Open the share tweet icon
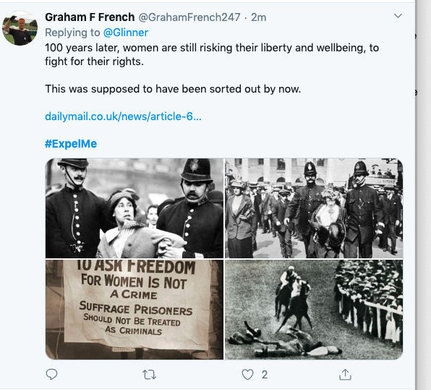The height and width of the screenshot is (390, 431). pyautogui.click(x=345, y=374)
